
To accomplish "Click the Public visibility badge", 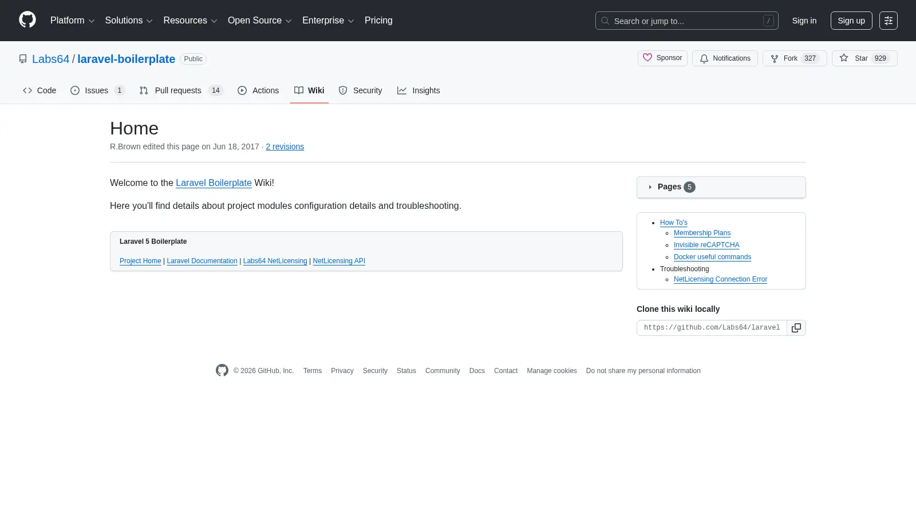I will click(193, 59).
